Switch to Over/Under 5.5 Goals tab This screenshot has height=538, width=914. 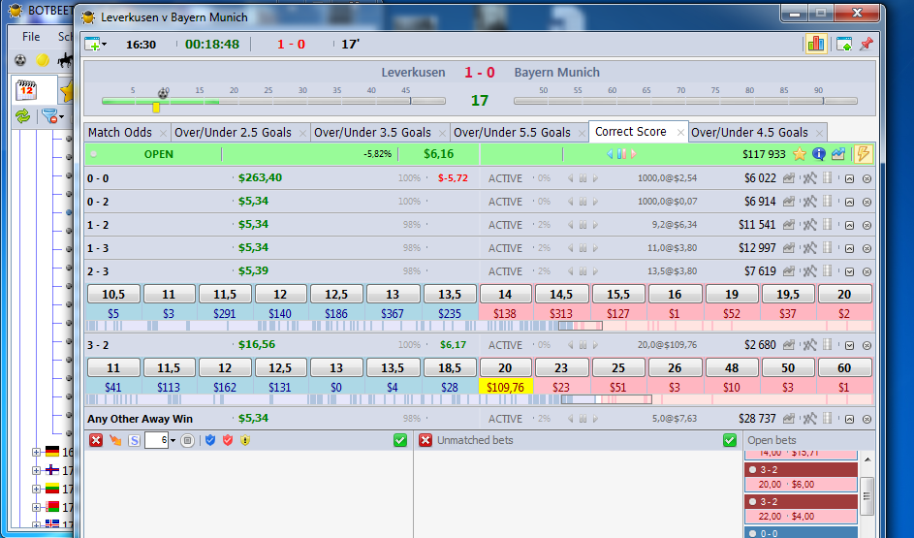tap(512, 132)
